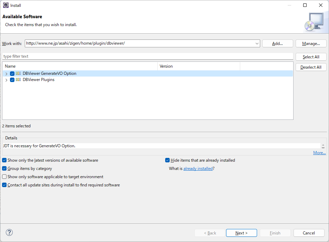The width and height of the screenshot is (329, 242).
Task: Select the DBViewer Plugins row text
Action: point(39,80)
